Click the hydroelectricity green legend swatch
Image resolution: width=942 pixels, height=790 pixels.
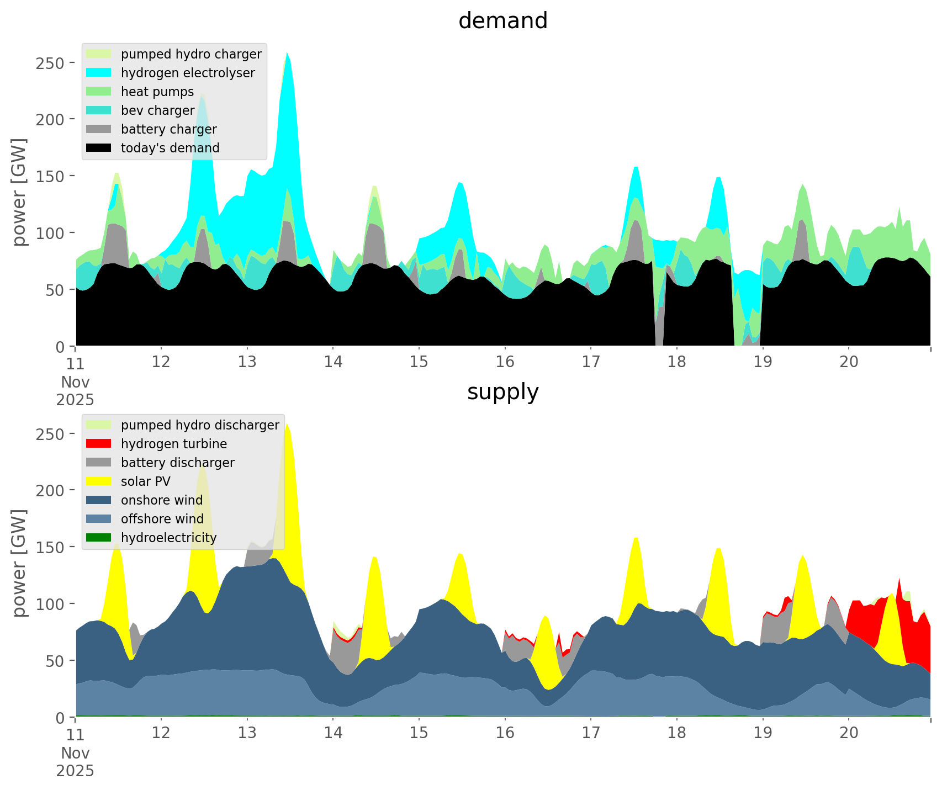[x=99, y=538]
